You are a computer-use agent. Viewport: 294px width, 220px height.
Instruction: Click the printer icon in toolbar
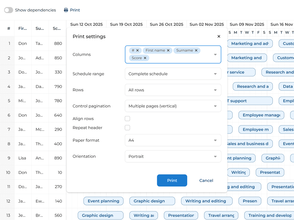tap(66, 10)
